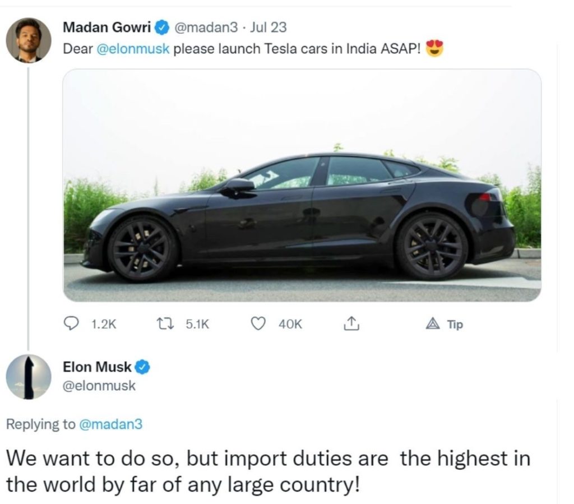Click the heart-eyes emoji in the tweet
This screenshot has height=504, width=574.
coord(434,49)
